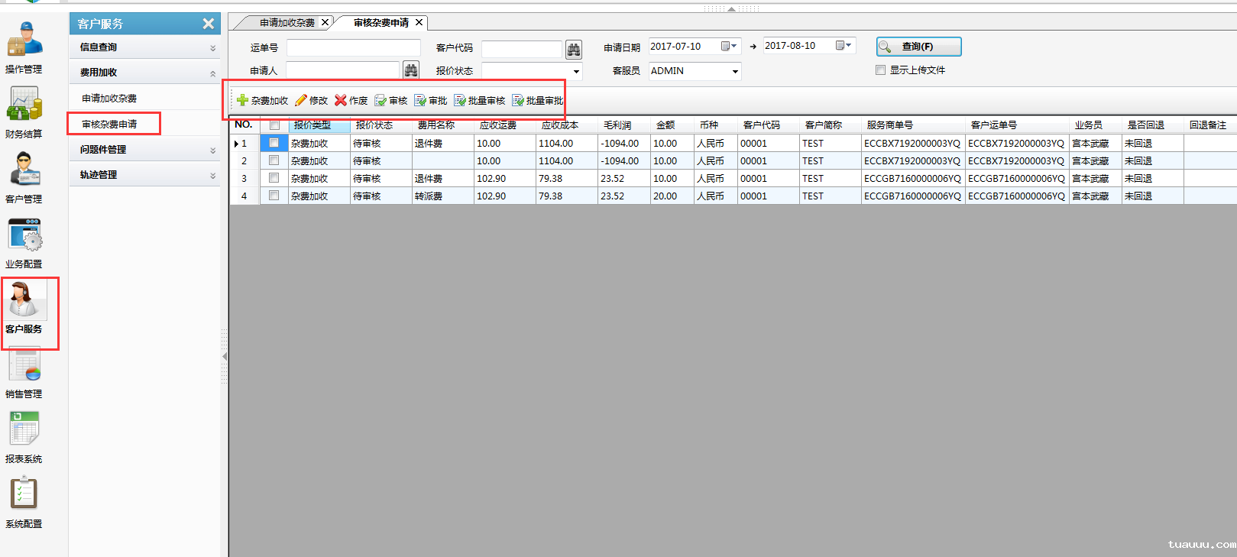The height and width of the screenshot is (557, 1237).
Task: Sort by the 报价状态 column header
Action: pyautogui.click(x=381, y=125)
